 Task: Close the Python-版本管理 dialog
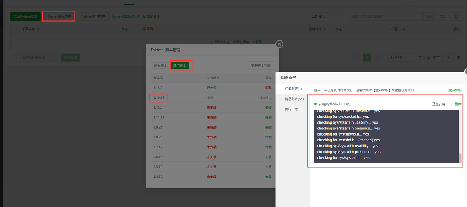(279, 44)
